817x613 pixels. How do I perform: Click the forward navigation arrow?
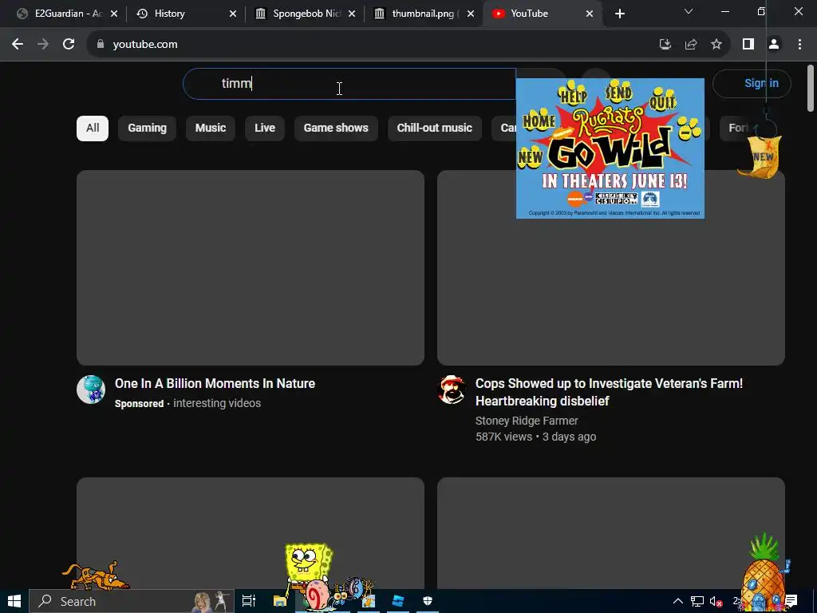pos(43,45)
